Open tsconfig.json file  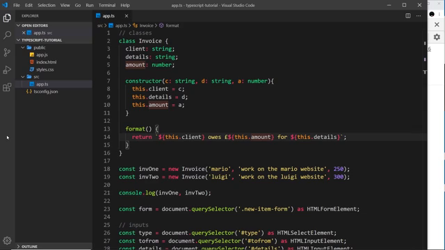click(45, 92)
